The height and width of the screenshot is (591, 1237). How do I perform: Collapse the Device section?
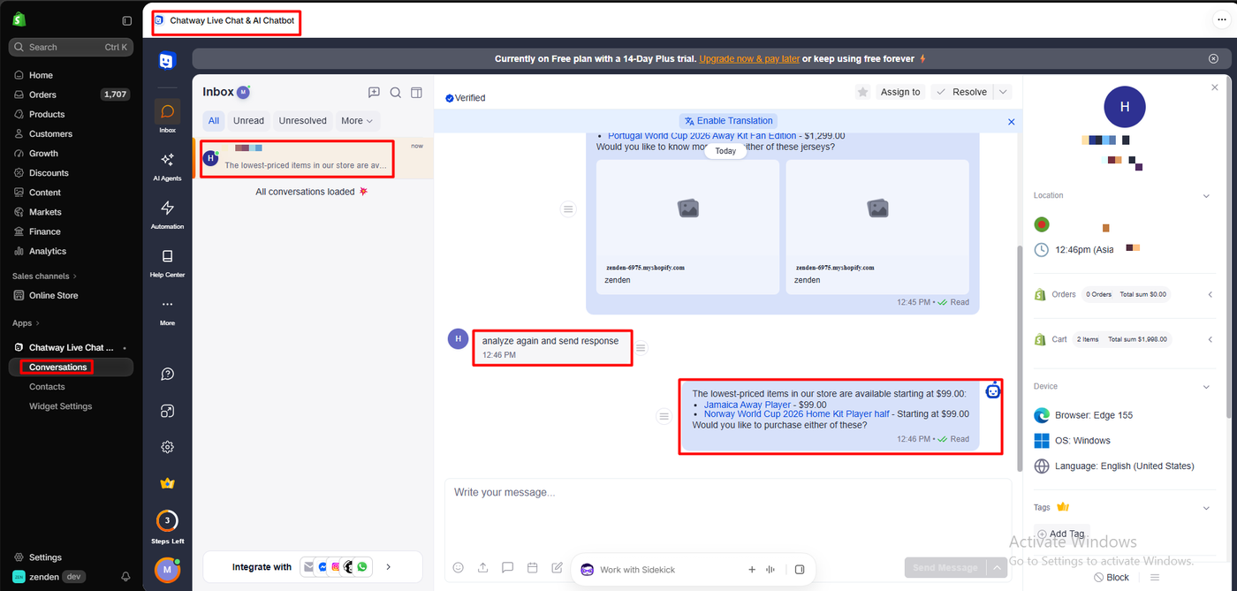pyautogui.click(x=1206, y=386)
